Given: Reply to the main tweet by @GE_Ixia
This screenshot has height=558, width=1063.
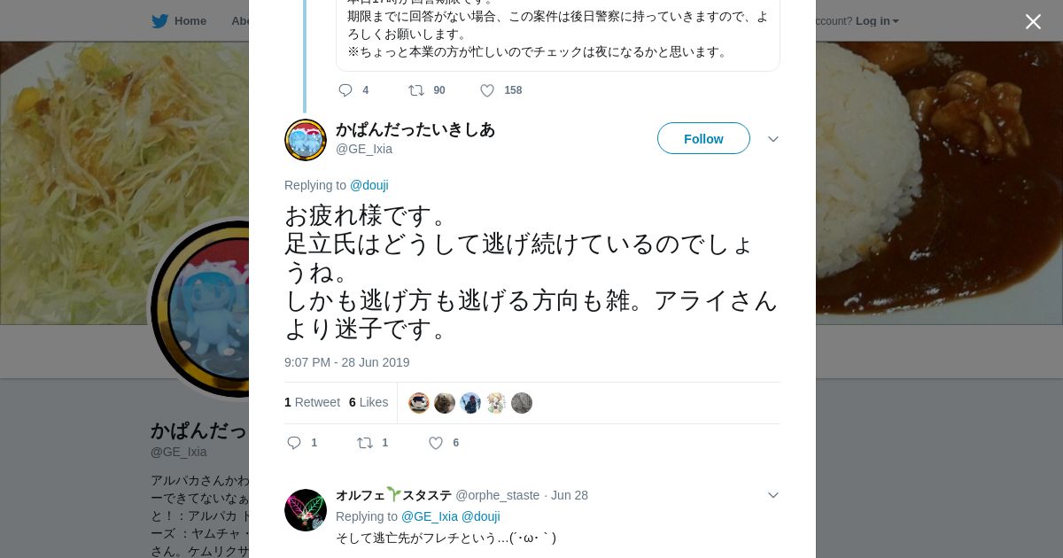Looking at the screenshot, I should [x=295, y=443].
